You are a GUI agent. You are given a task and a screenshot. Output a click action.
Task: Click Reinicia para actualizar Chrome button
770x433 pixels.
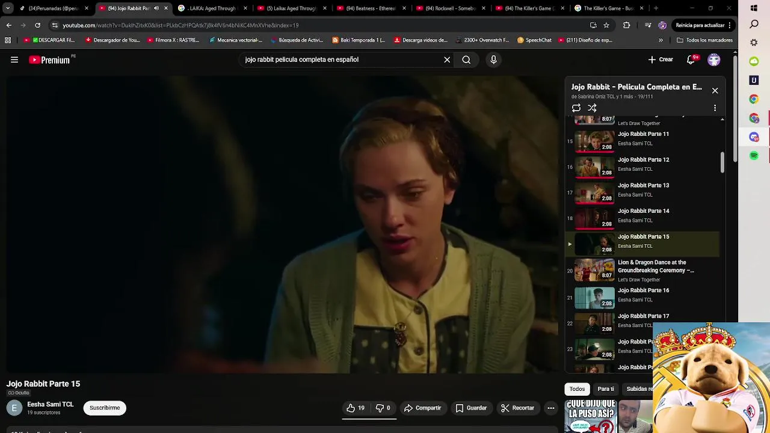click(x=703, y=25)
